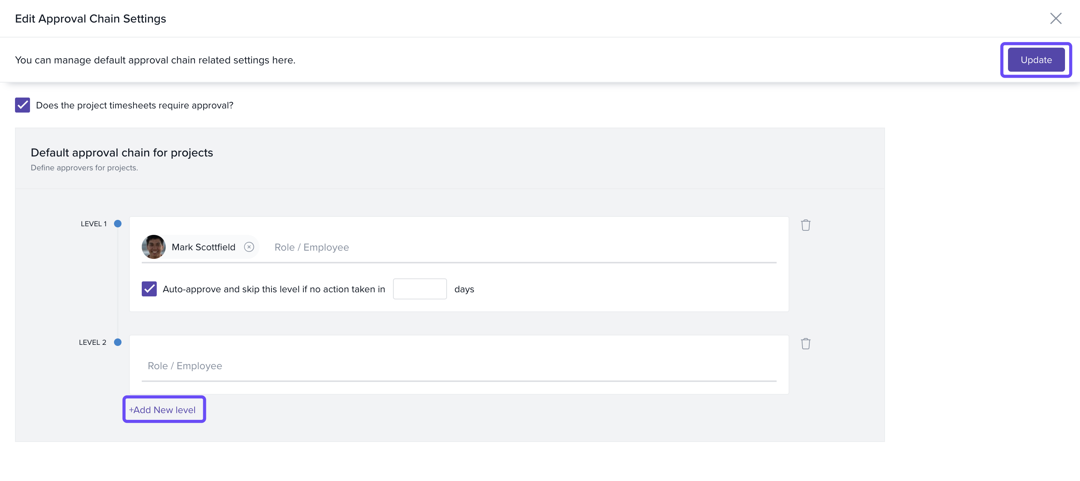Click the LEVEL 2 label

click(x=92, y=343)
